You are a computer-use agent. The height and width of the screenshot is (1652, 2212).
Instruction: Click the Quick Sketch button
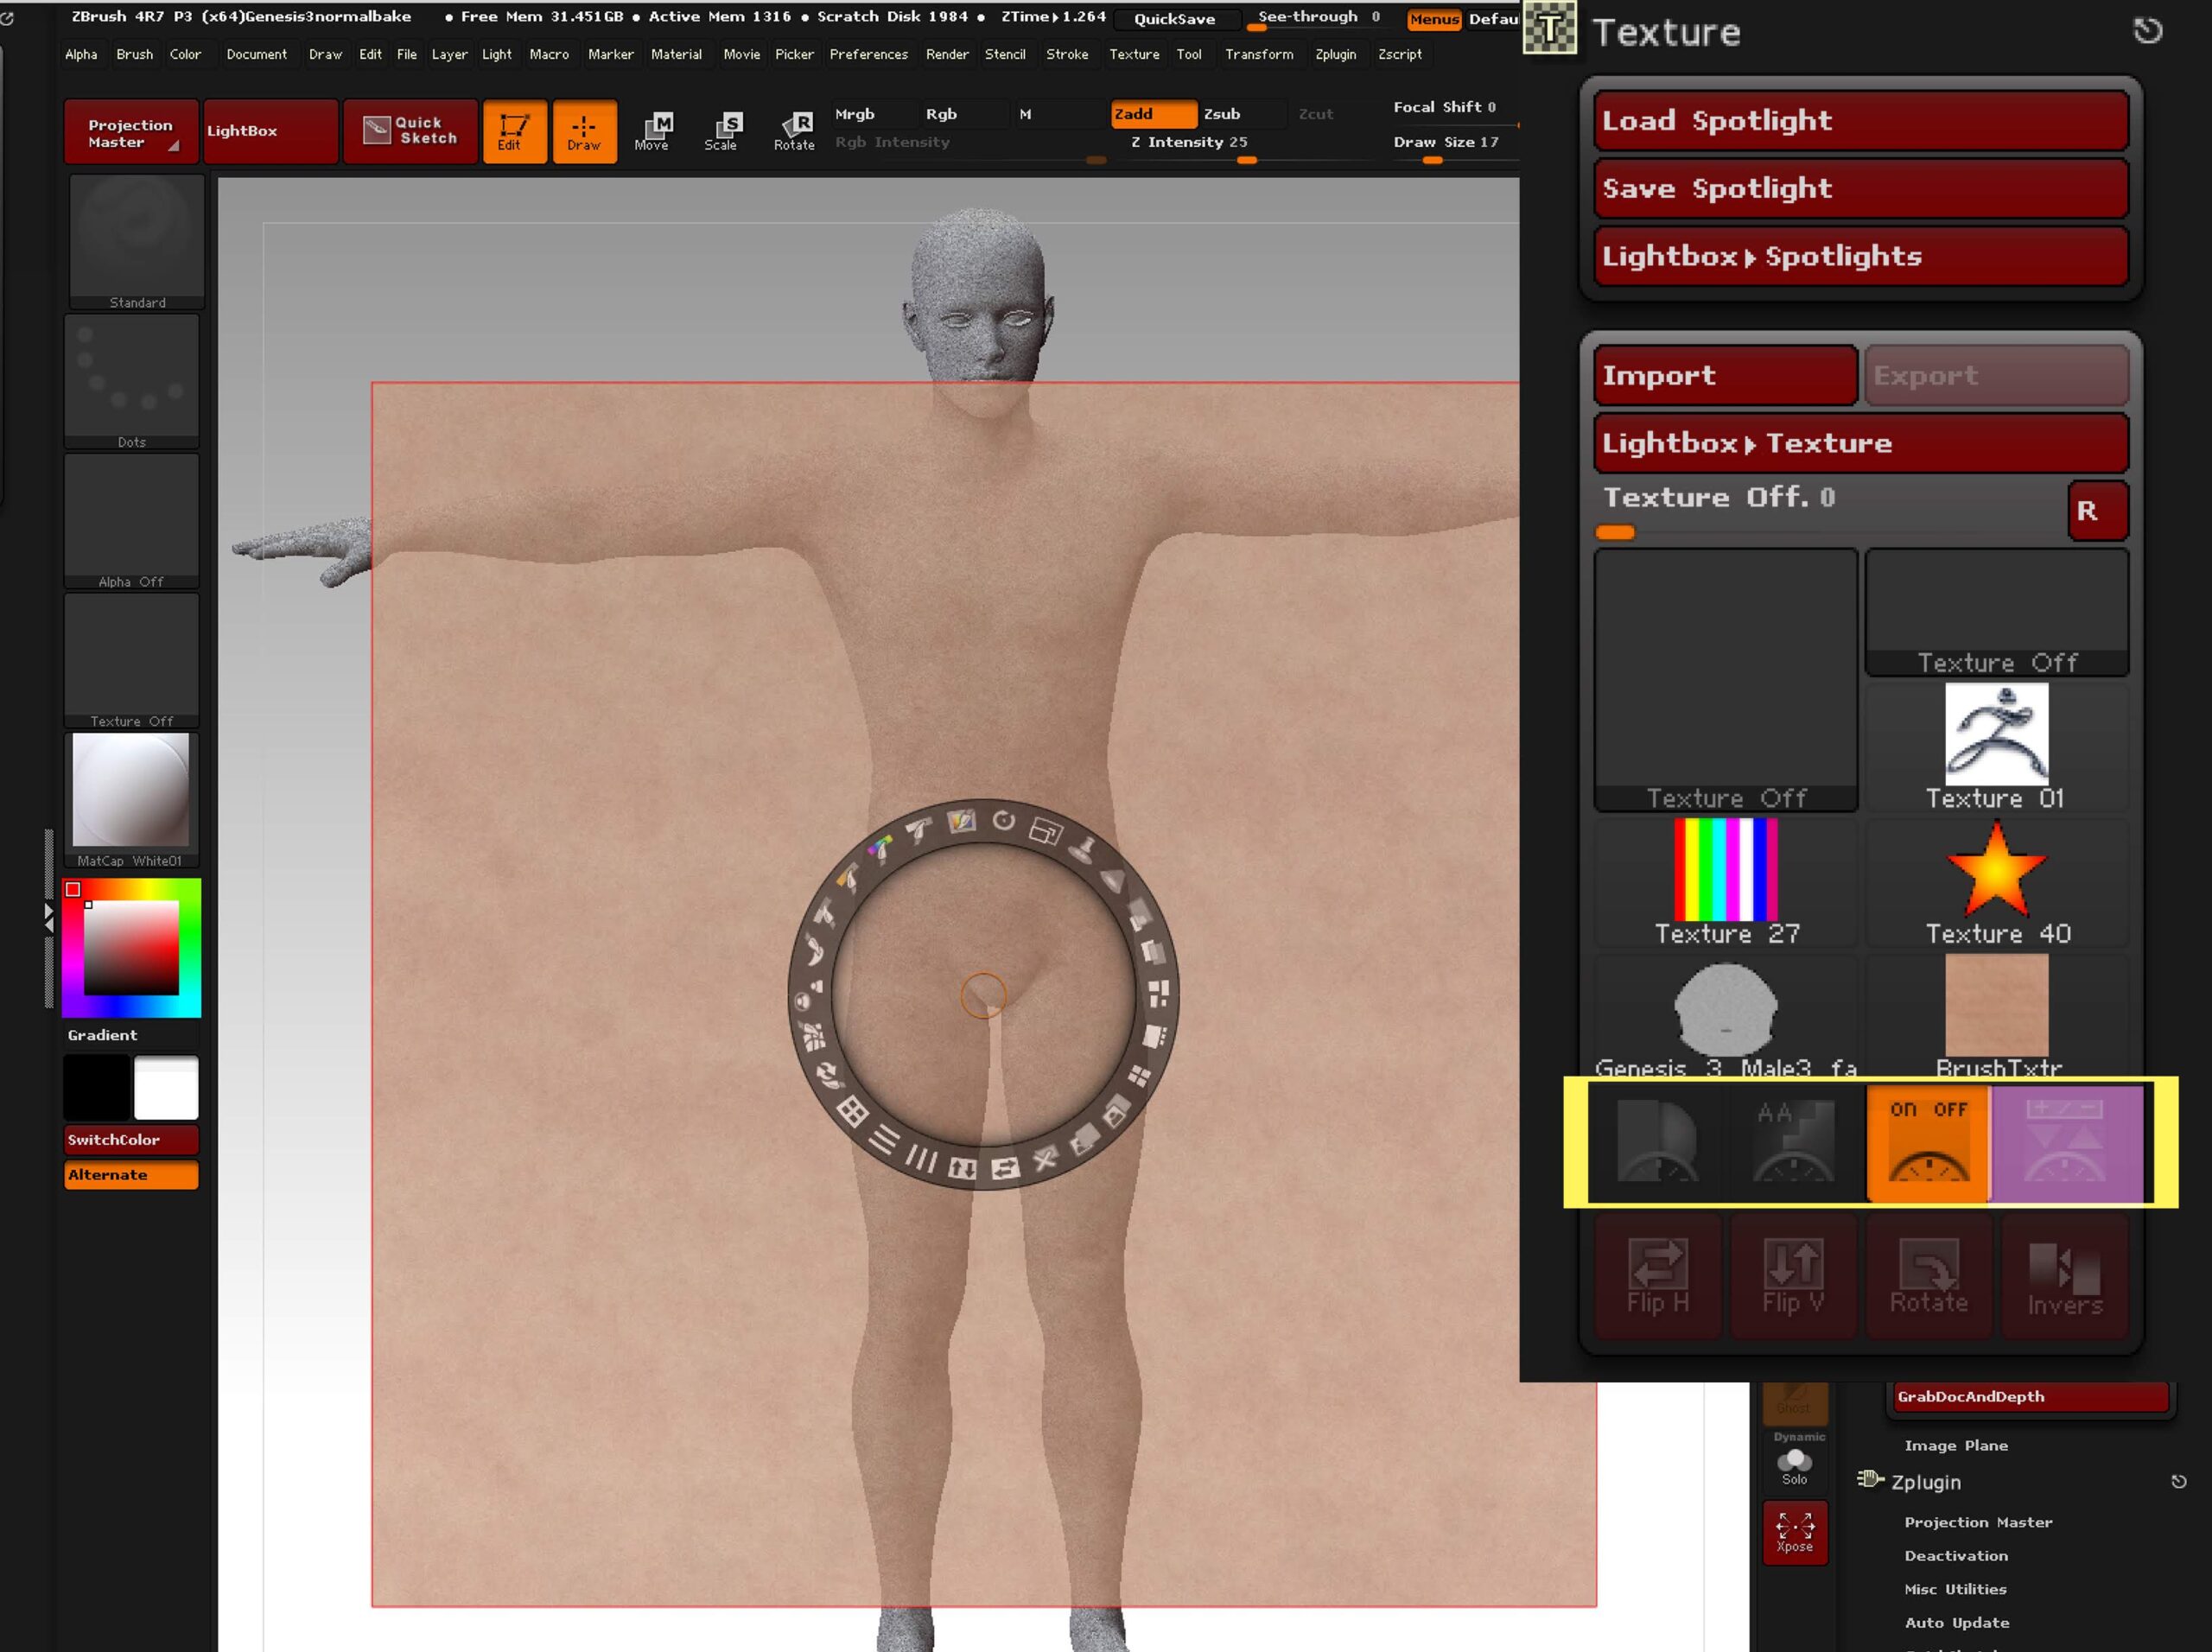[x=410, y=131]
